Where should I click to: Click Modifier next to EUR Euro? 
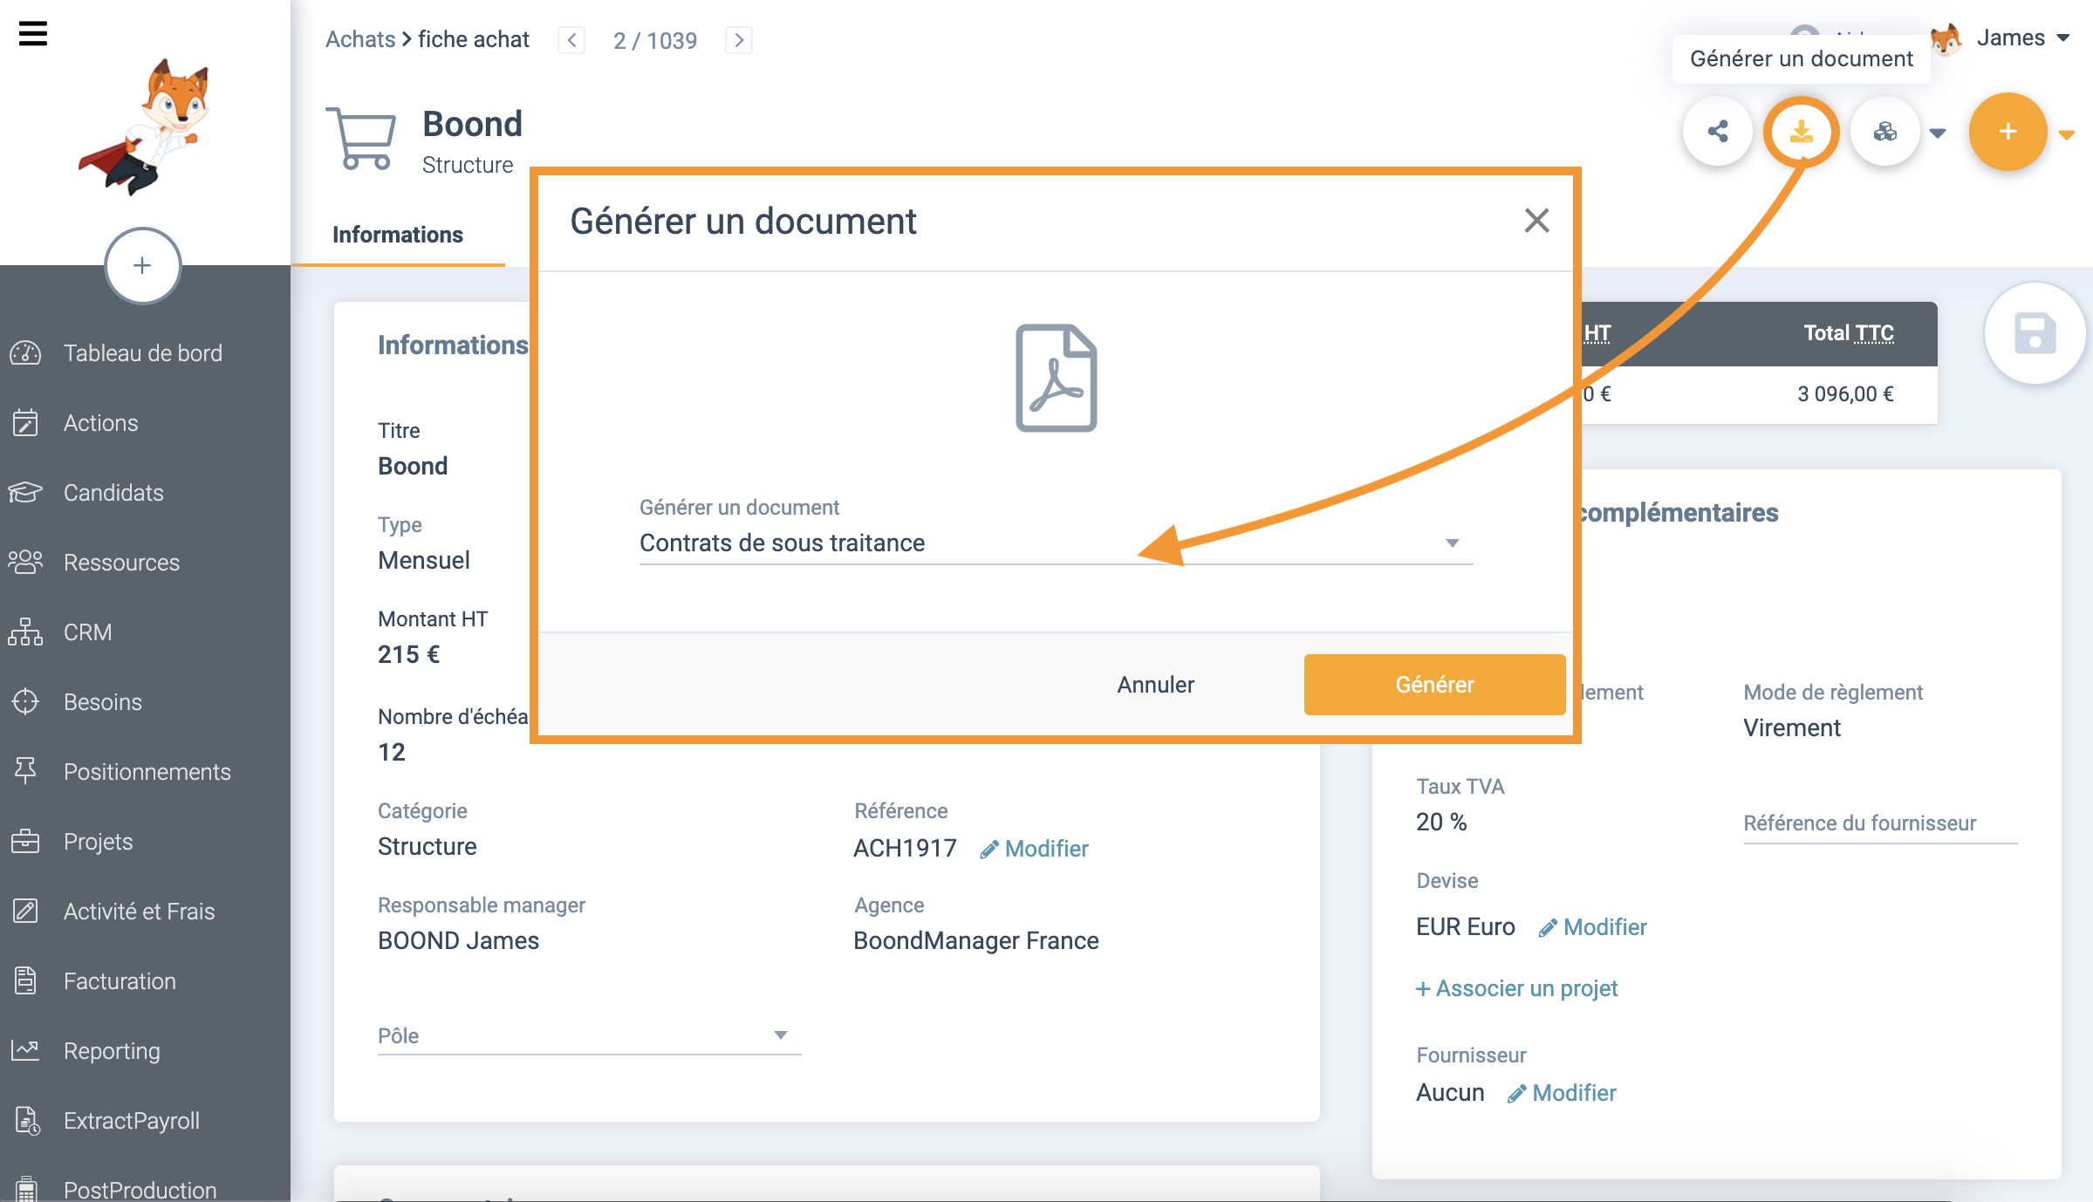(x=1593, y=927)
